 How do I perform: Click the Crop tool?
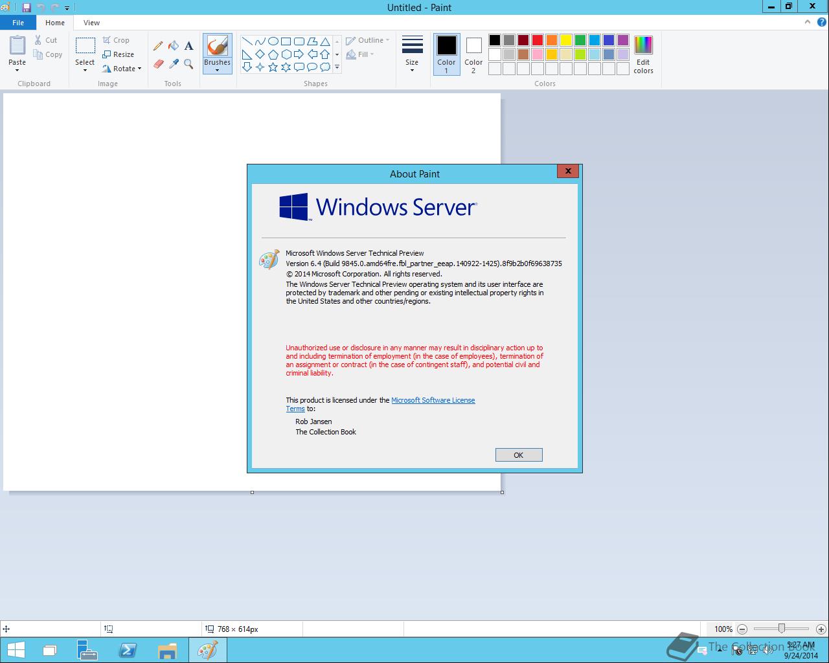pyautogui.click(x=116, y=40)
